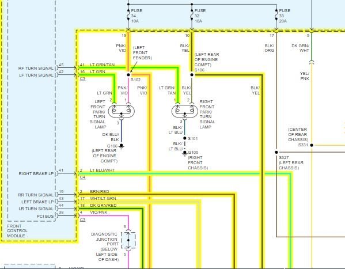The height and width of the screenshot is (269, 345).
Task: Click the 'WHT/LT GRN' wire label
Action: tap(103, 198)
